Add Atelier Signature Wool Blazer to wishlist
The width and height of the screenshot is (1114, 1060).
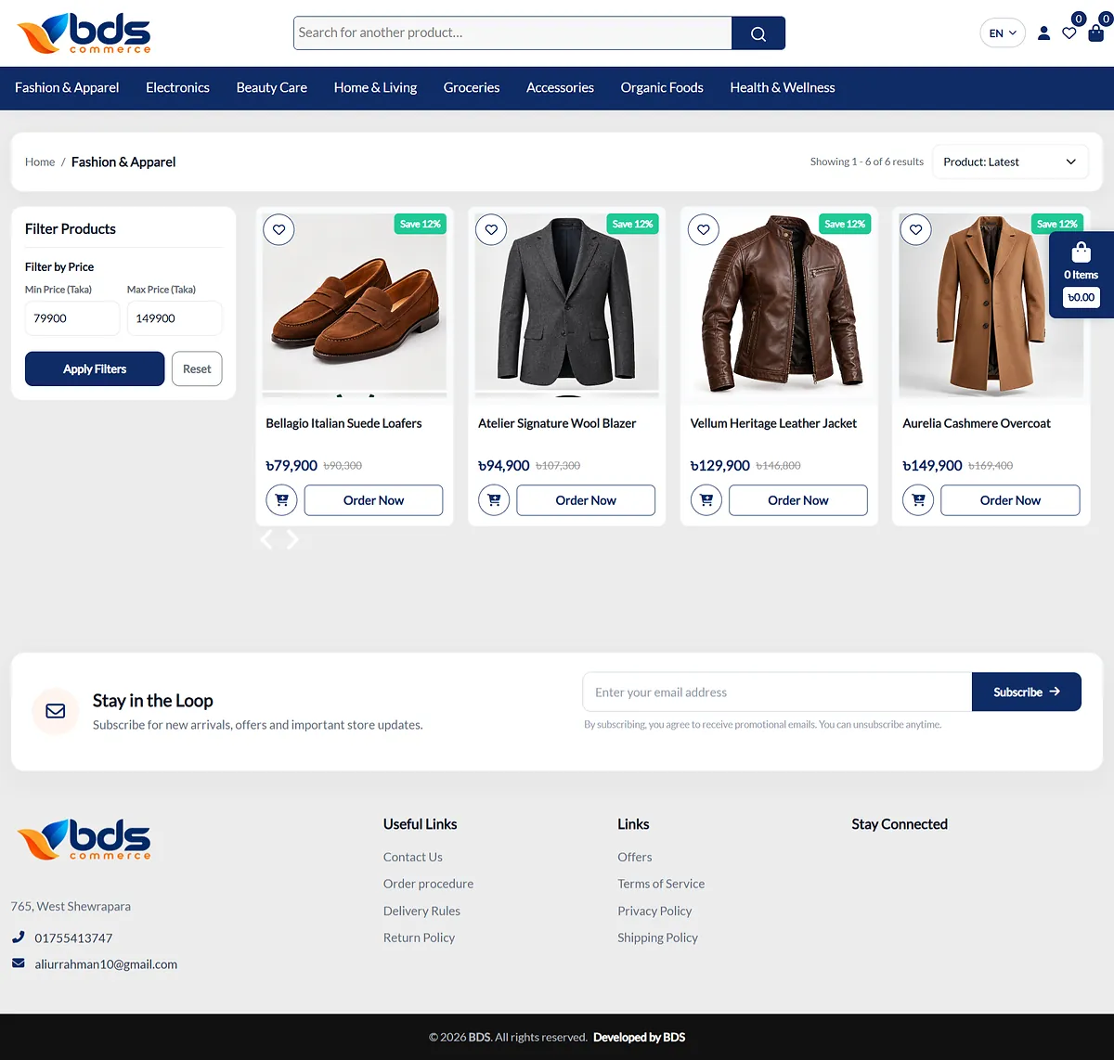click(x=491, y=229)
